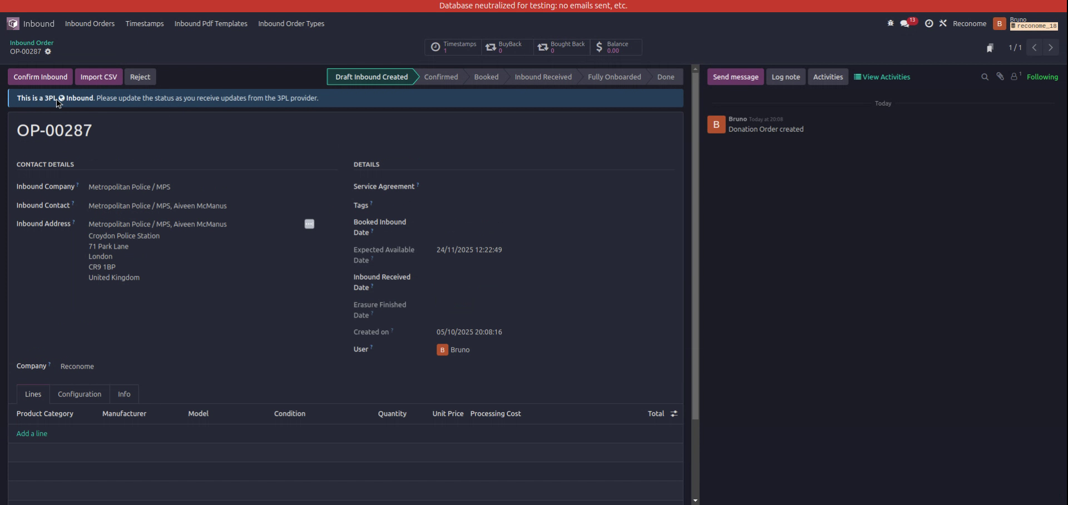Set the stage to Confirmed in the pipeline

(441, 76)
